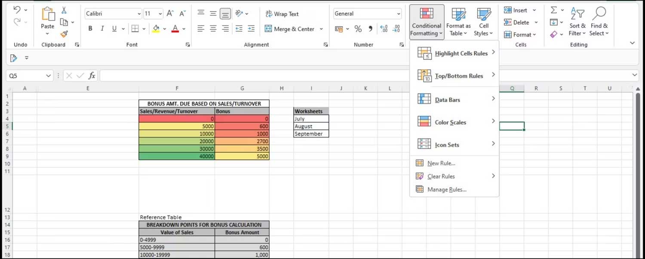The height and width of the screenshot is (259, 645).
Task: Click the AutoSum sigma icon
Action: pyautogui.click(x=554, y=10)
